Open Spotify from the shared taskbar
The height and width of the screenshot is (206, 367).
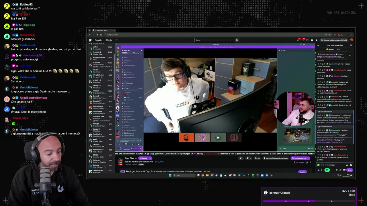click(253, 175)
